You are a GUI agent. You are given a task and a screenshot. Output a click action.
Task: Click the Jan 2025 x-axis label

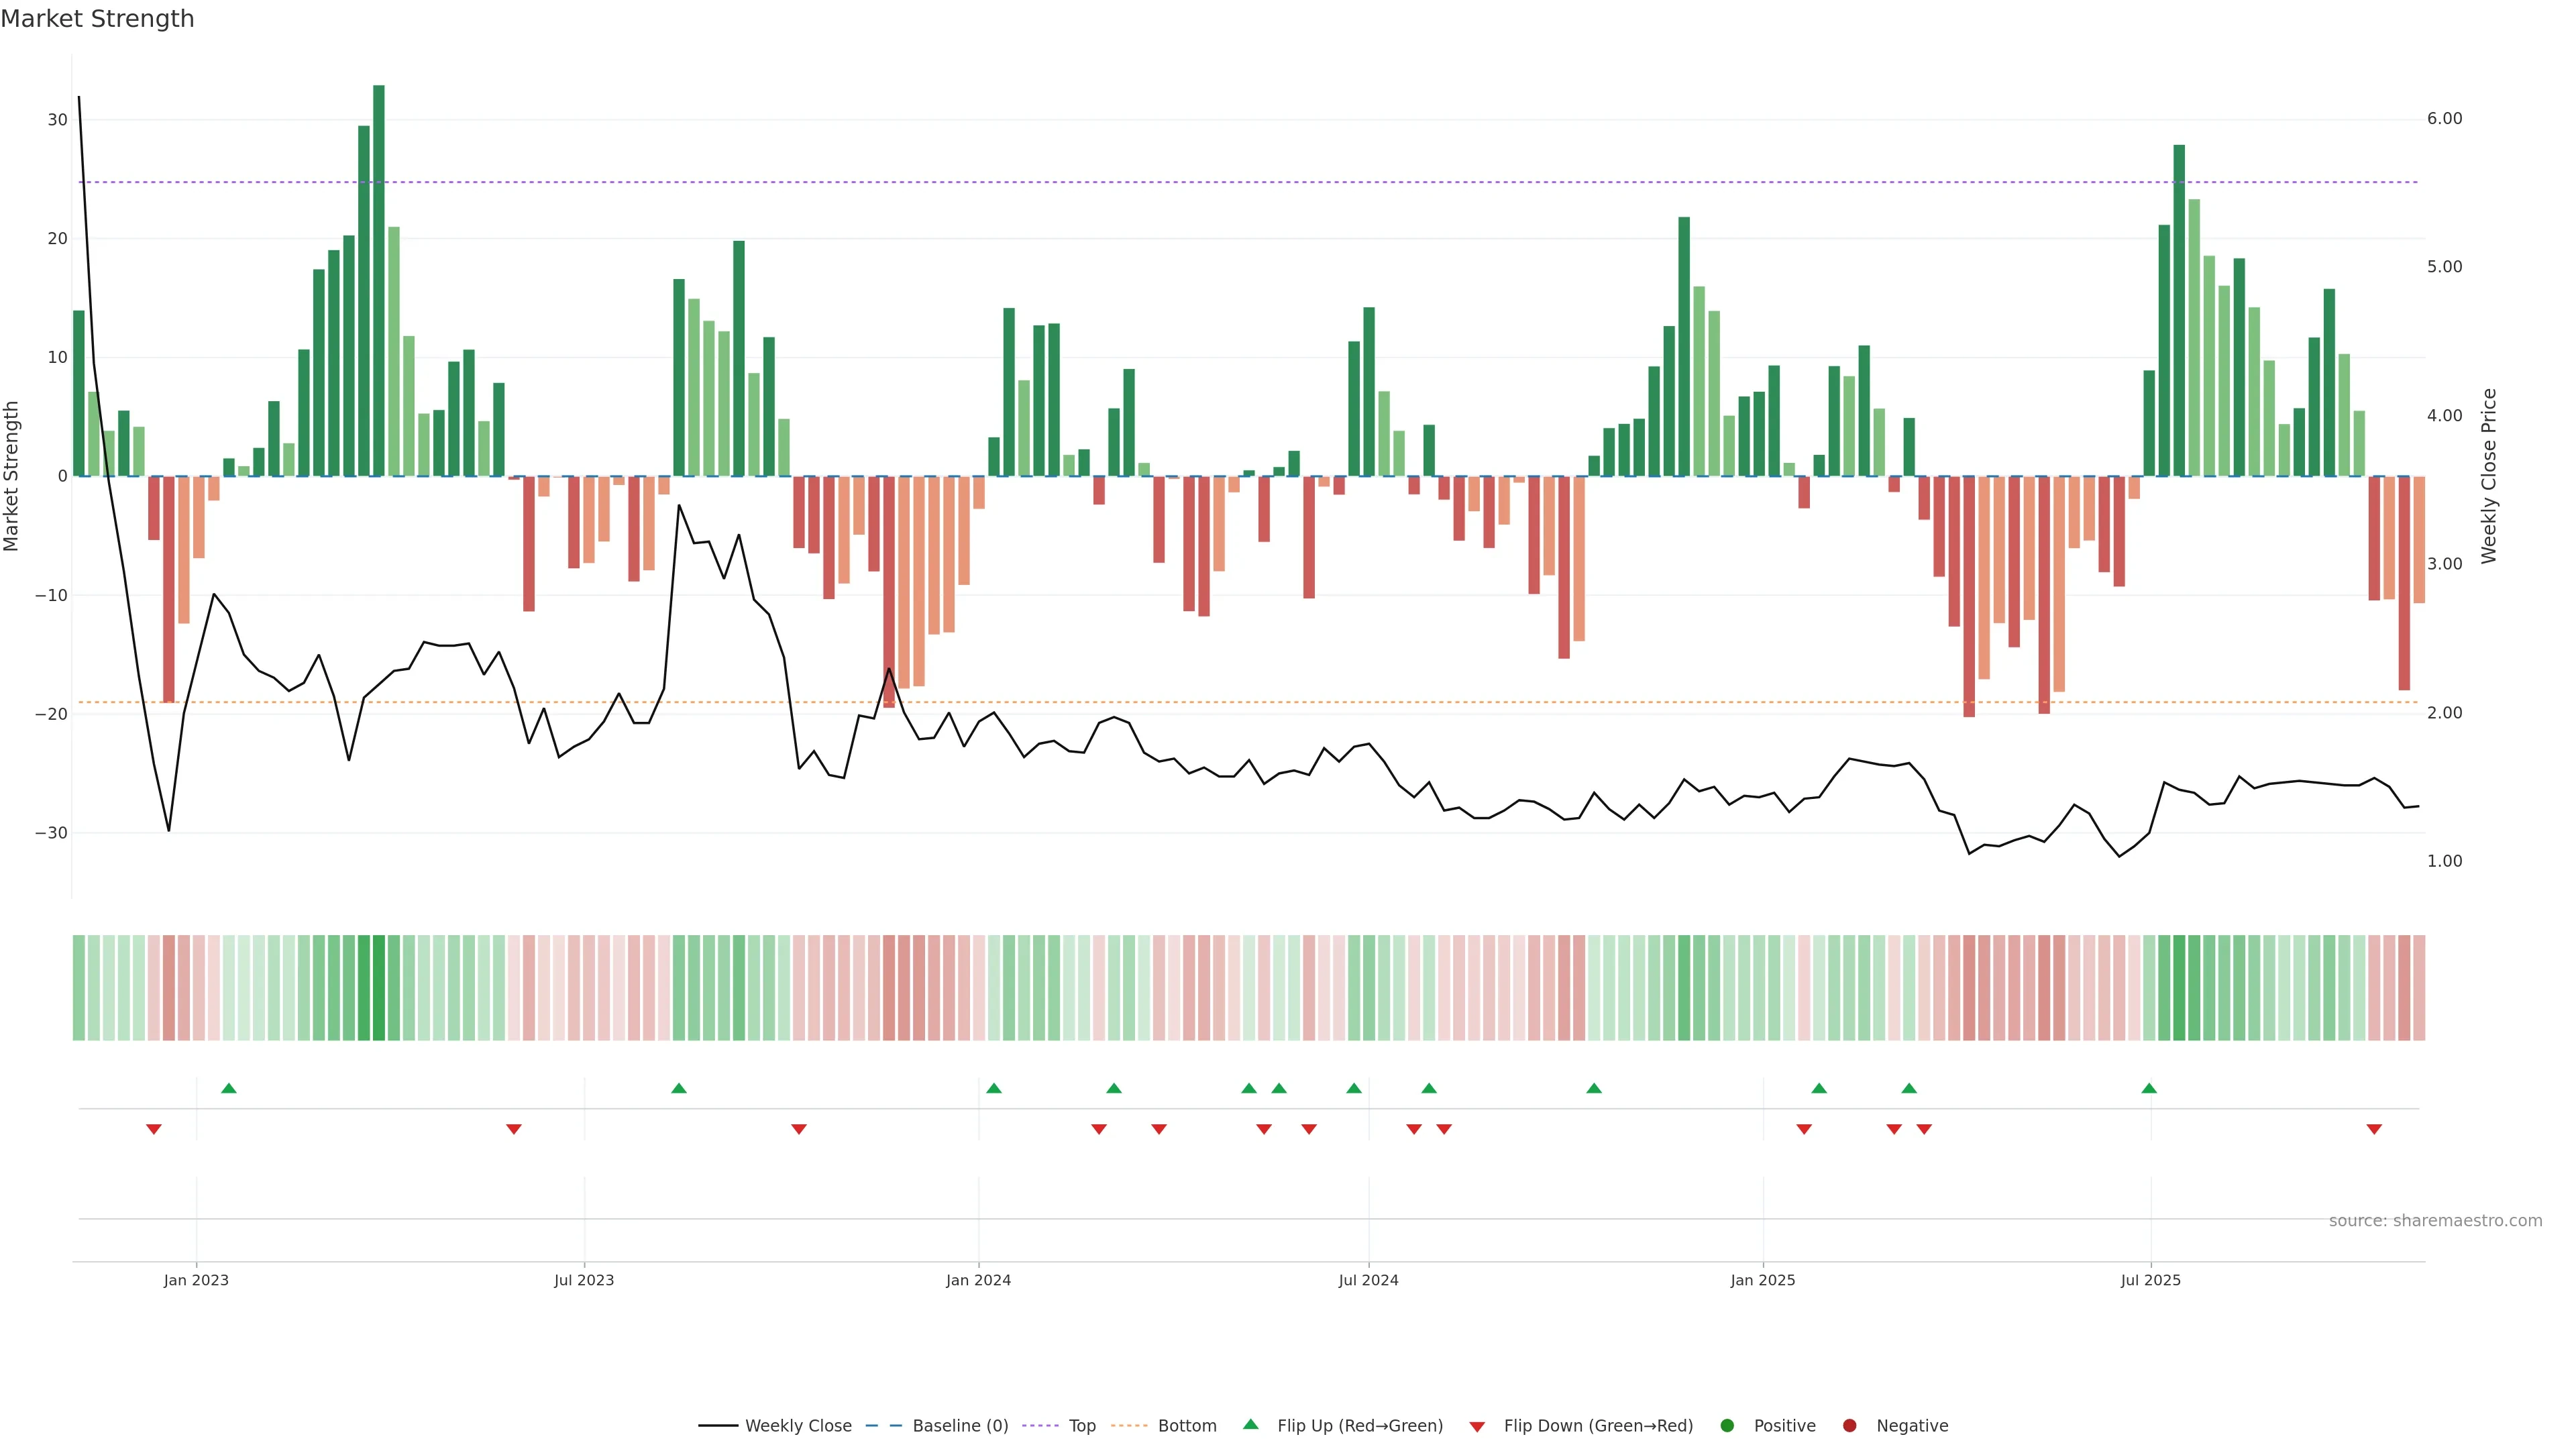pyautogui.click(x=1763, y=1280)
